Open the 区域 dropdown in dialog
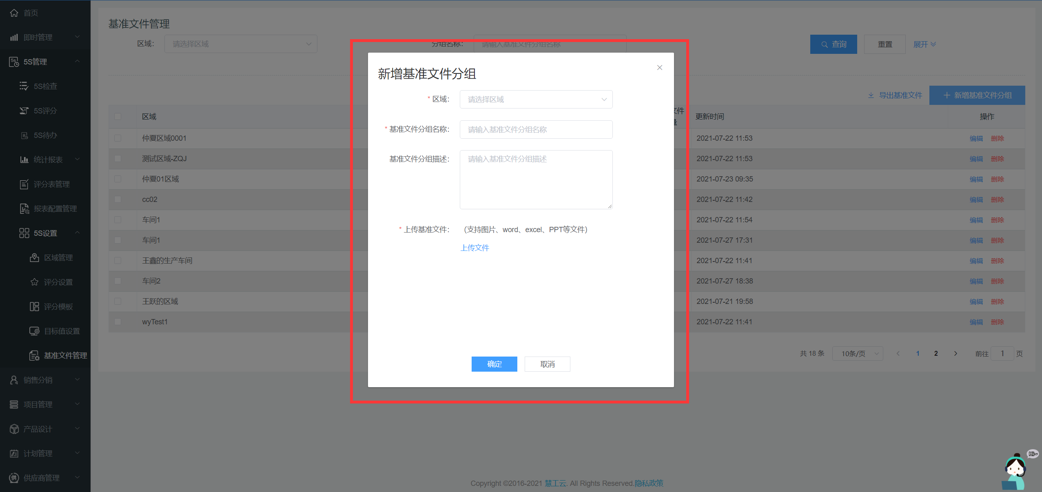The height and width of the screenshot is (492, 1042). pos(536,100)
